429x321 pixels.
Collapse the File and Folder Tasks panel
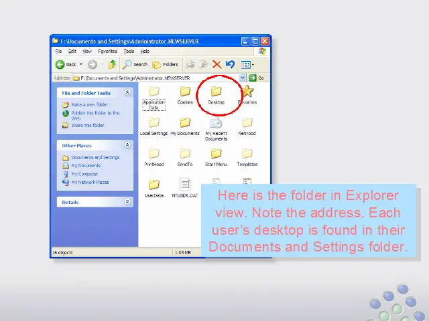click(127, 93)
